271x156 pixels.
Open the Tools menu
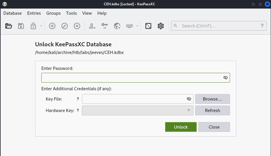pyautogui.click(x=71, y=13)
